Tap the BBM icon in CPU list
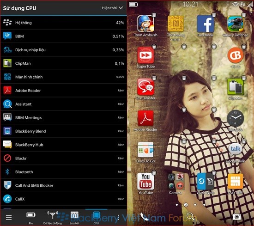Image resolution: width=254 pixels, height=226 pixels. click(x=7, y=36)
